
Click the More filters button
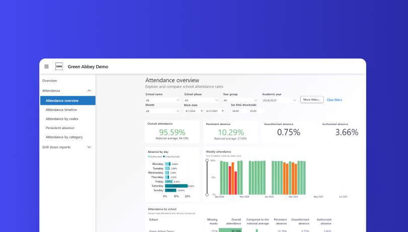[312, 100]
